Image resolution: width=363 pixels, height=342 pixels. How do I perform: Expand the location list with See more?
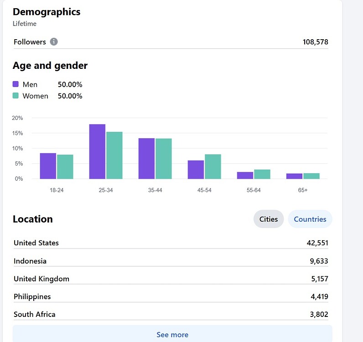[172, 334]
